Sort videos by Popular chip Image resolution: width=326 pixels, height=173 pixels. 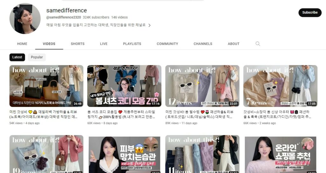pos(37,57)
